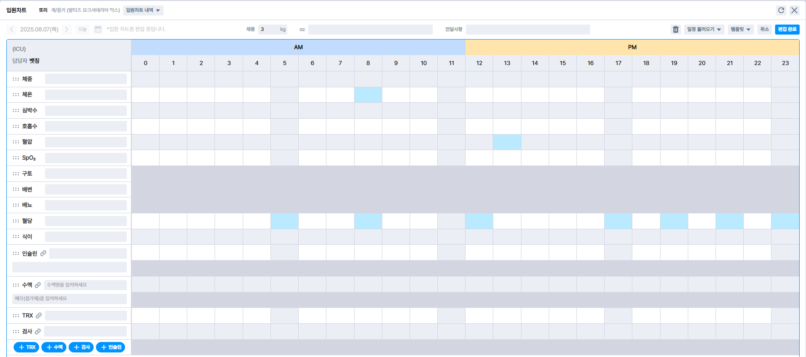Screen dimensions: 806x357
Task: Click the trash delete icon
Action: 676,30
